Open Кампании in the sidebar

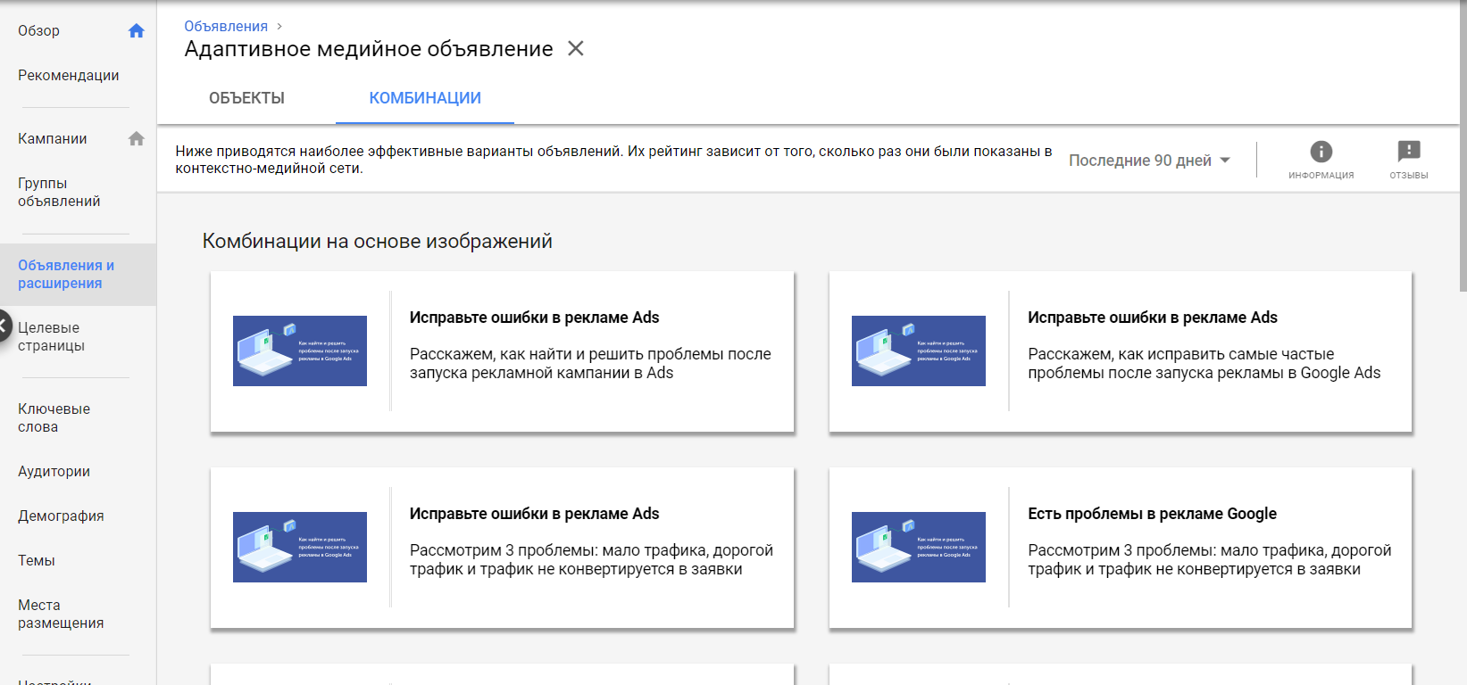click(53, 139)
